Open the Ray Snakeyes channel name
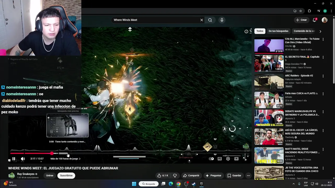The width and height of the screenshot is (335, 188). tap(26, 174)
